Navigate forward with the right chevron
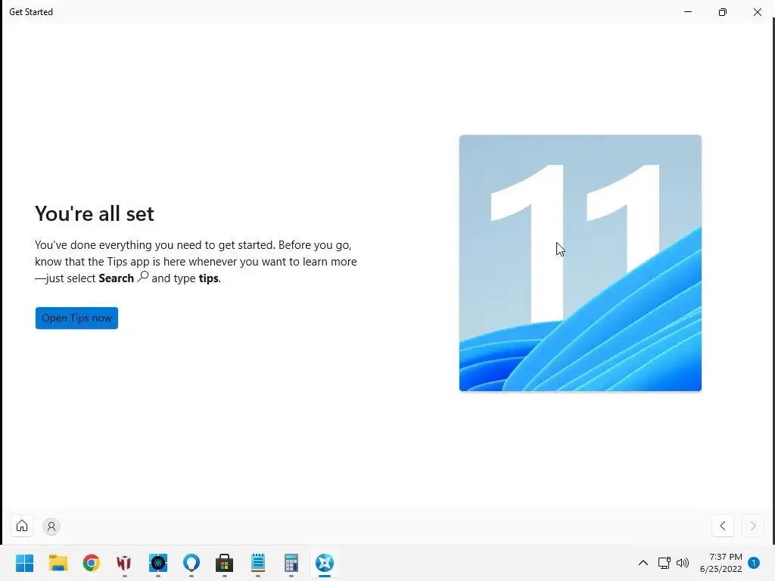 (753, 526)
